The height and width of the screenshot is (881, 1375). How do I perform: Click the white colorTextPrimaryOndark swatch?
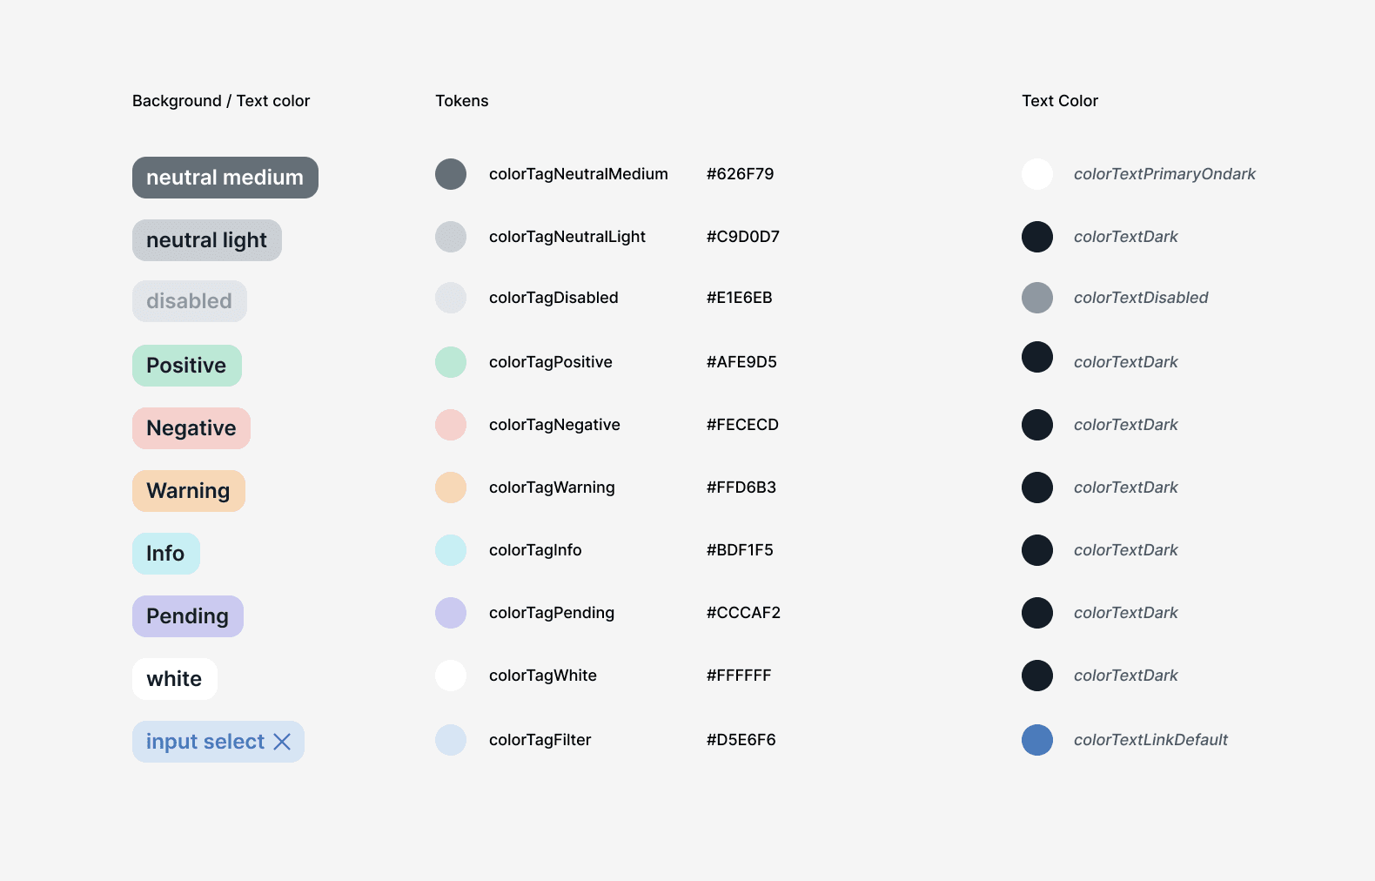pos(1037,174)
